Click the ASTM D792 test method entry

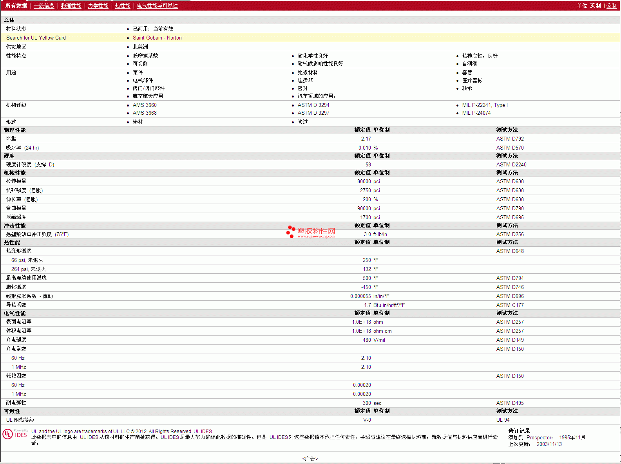(510, 139)
